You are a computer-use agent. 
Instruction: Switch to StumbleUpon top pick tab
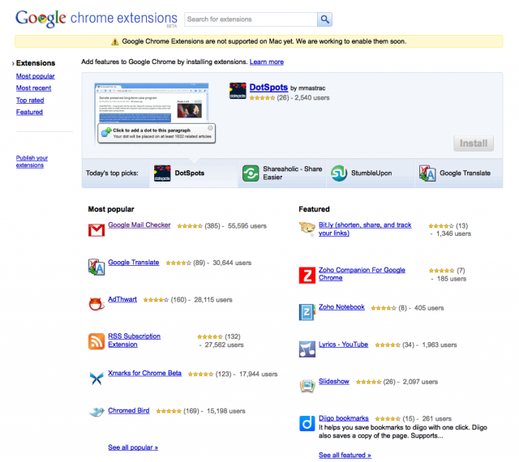[371, 173]
